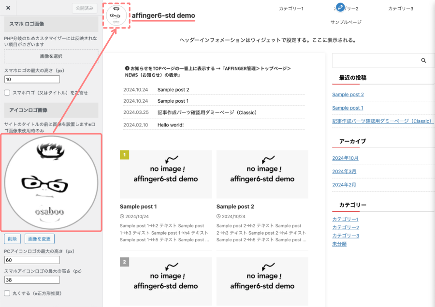435x307 pixels.
Task: Enable the 丸くする（※正方形推奨）checkbox
Action: click(7, 293)
